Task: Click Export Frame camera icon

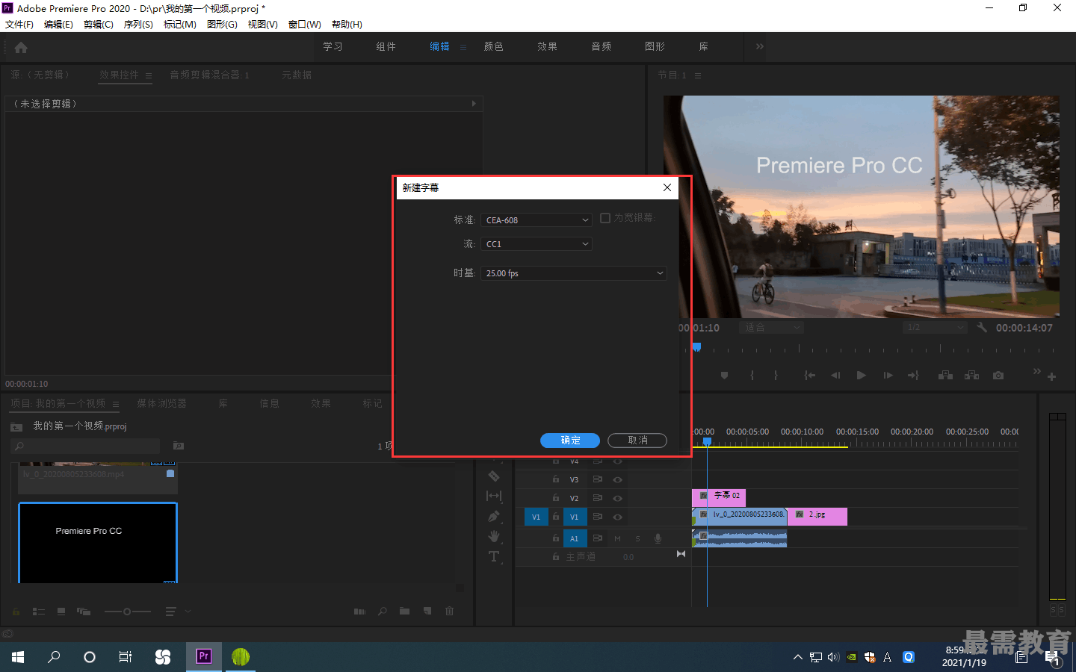Action: point(998,376)
